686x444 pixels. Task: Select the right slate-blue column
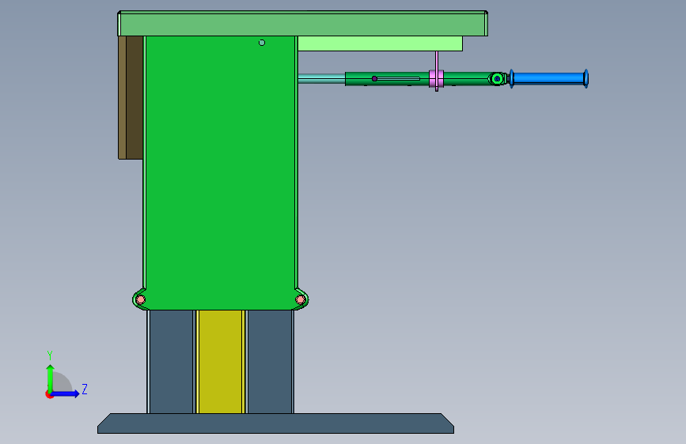tap(270, 362)
